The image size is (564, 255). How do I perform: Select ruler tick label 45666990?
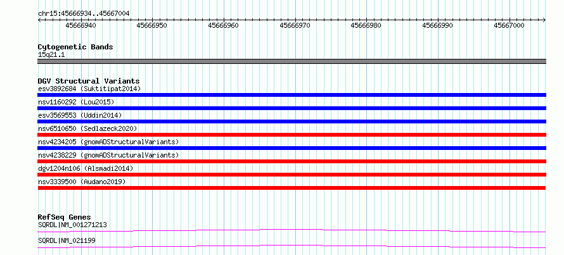point(438,26)
